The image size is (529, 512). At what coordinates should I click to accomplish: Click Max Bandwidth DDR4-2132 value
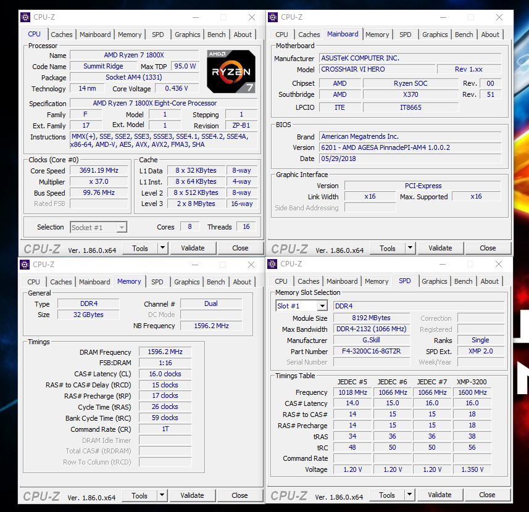tap(372, 329)
